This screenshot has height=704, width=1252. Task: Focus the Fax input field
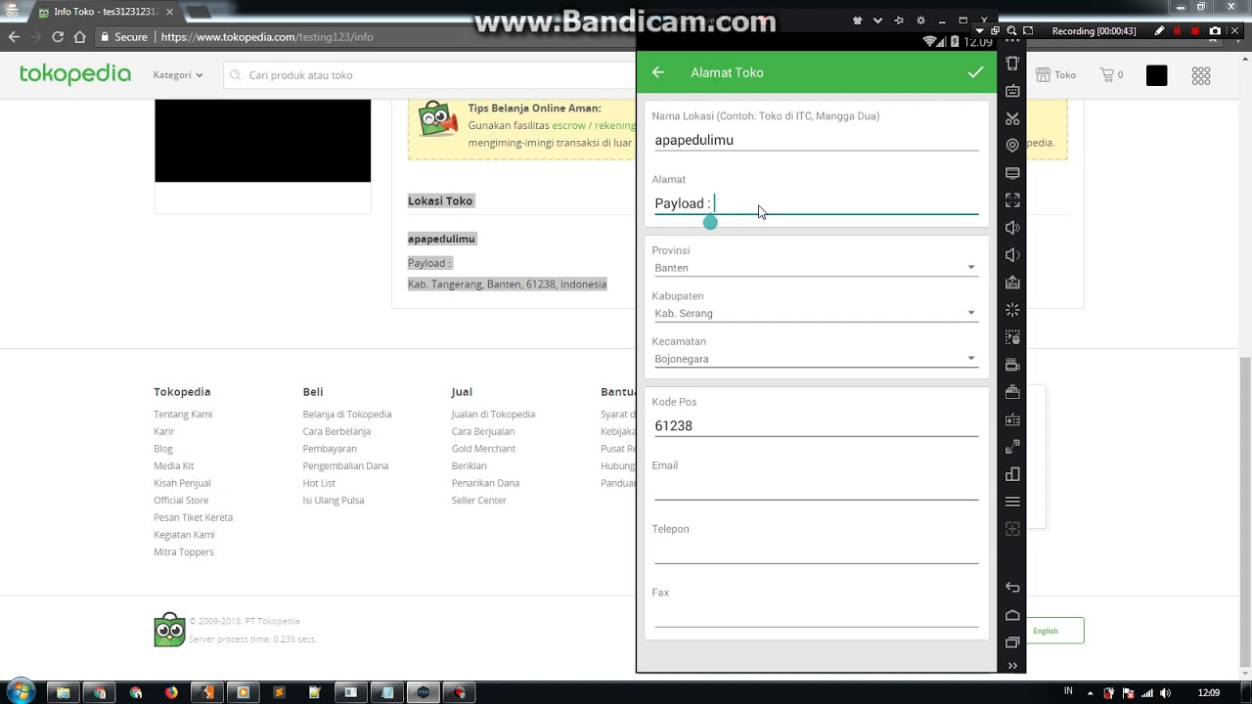(816, 616)
